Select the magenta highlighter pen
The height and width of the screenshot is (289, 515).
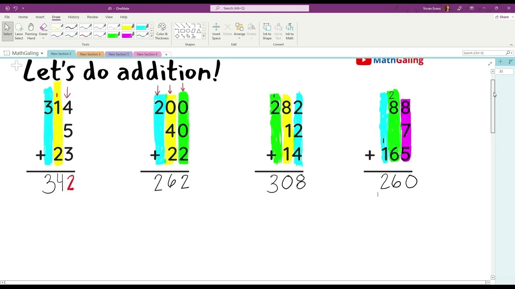tap(128, 35)
